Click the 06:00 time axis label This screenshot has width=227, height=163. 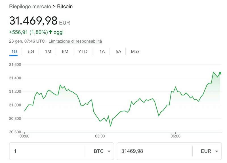175,136
